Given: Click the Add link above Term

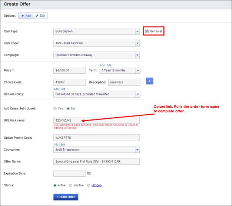Looking at the screenshot, I should pyautogui.click(x=102, y=65).
